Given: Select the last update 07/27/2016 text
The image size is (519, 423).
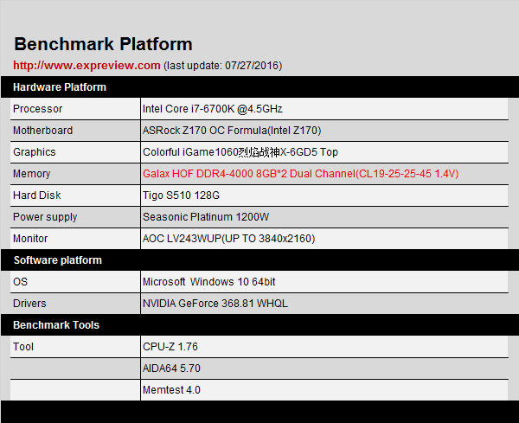Looking at the screenshot, I should [x=223, y=66].
